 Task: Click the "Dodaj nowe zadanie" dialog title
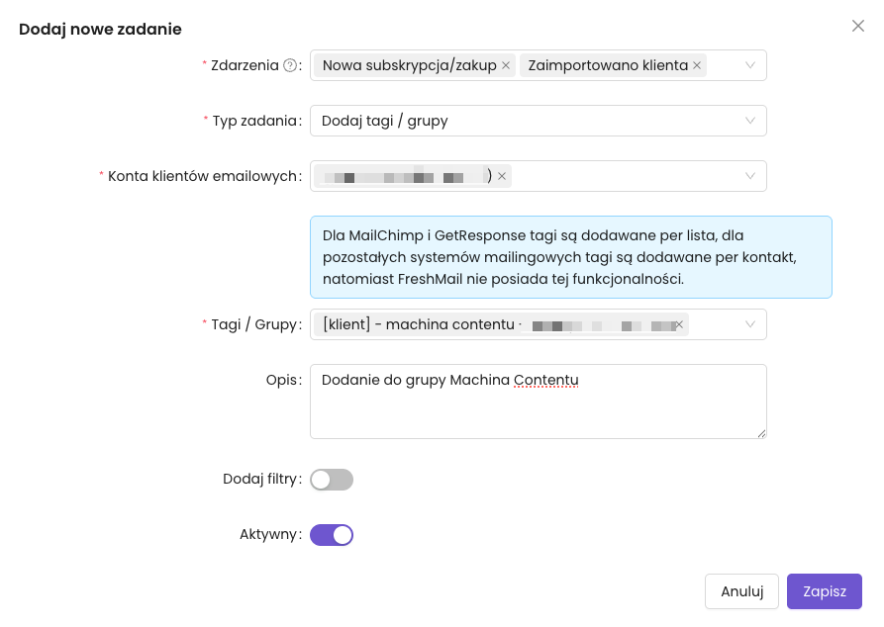(100, 30)
